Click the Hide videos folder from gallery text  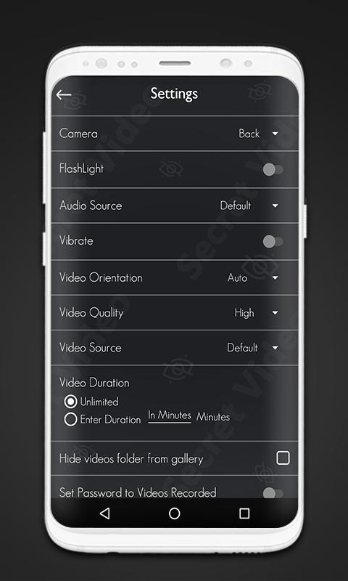[x=131, y=459]
